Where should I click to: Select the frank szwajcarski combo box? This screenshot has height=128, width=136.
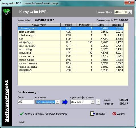pos(48,102)
